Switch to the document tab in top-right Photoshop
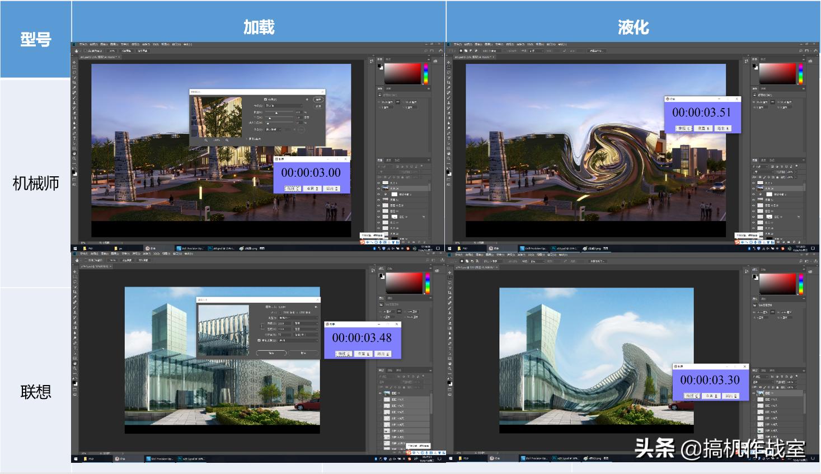Image resolution: width=821 pixels, height=474 pixels. [472, 57]
